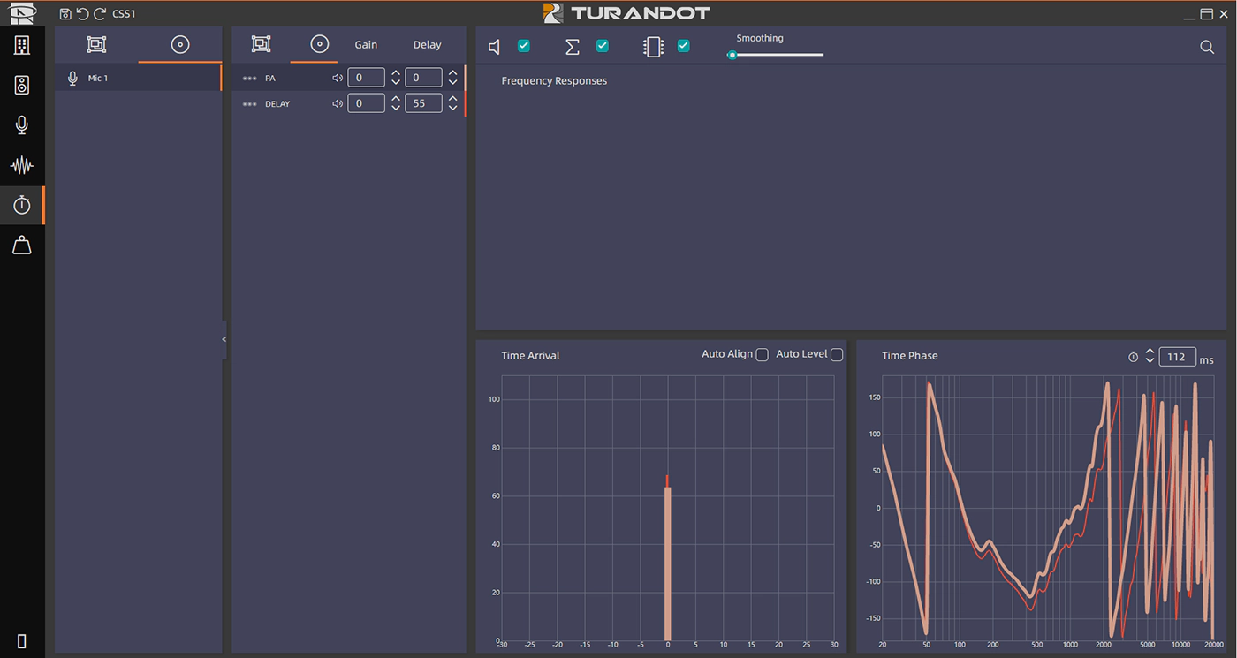Open the weight sidebar icon
1237x658 pixels.
pos(22,246)
